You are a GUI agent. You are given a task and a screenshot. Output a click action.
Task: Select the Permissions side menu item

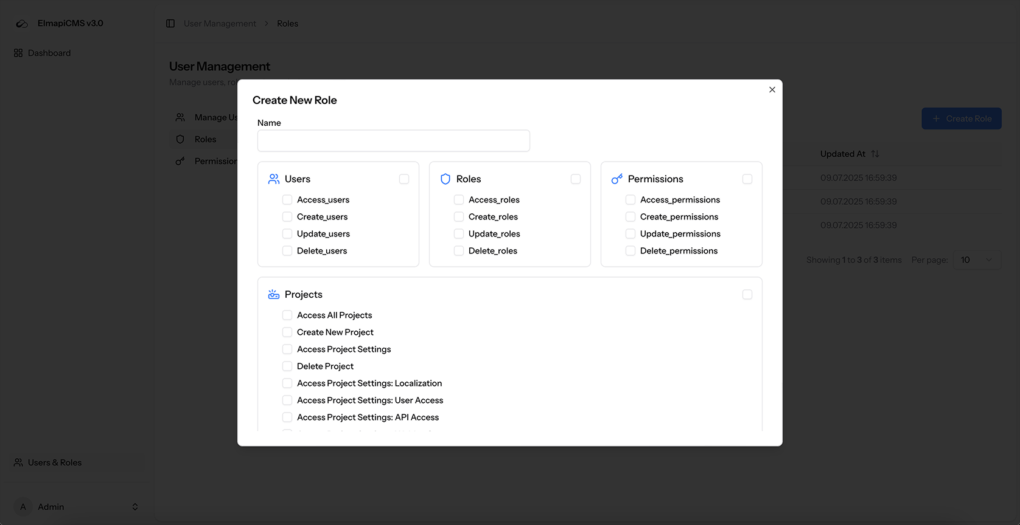(x=203, y=161)
